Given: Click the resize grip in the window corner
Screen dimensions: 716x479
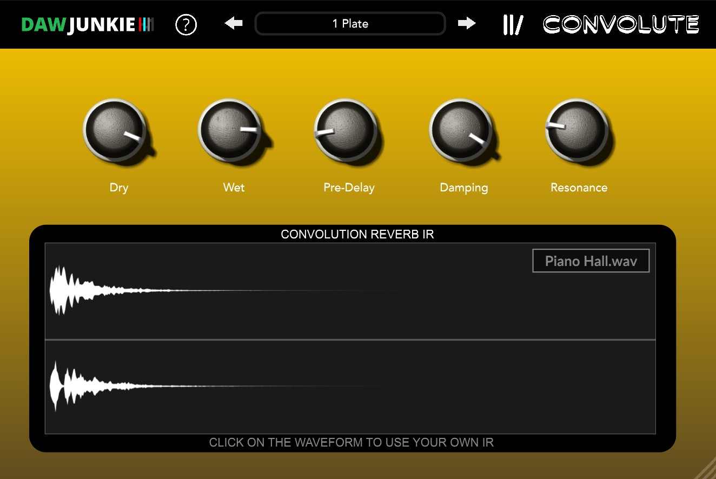Looking at the screenshot, I should (704, 468).
